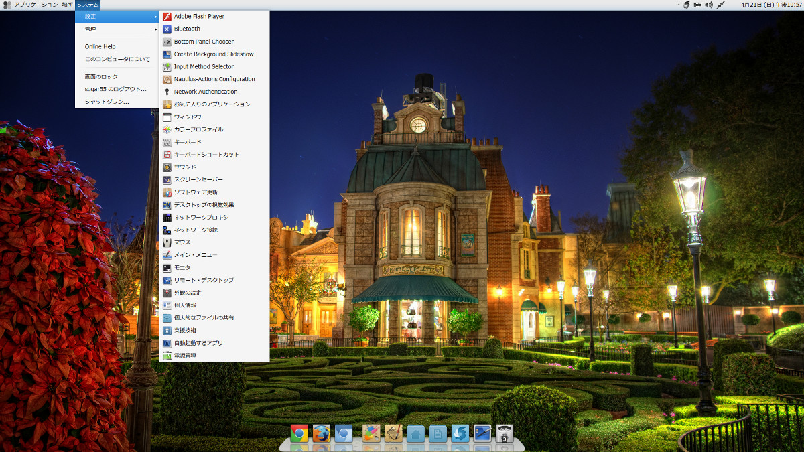Click the network status tray icon
The image size is (804, 452).
pyautogui.click(x=721, y=5)
